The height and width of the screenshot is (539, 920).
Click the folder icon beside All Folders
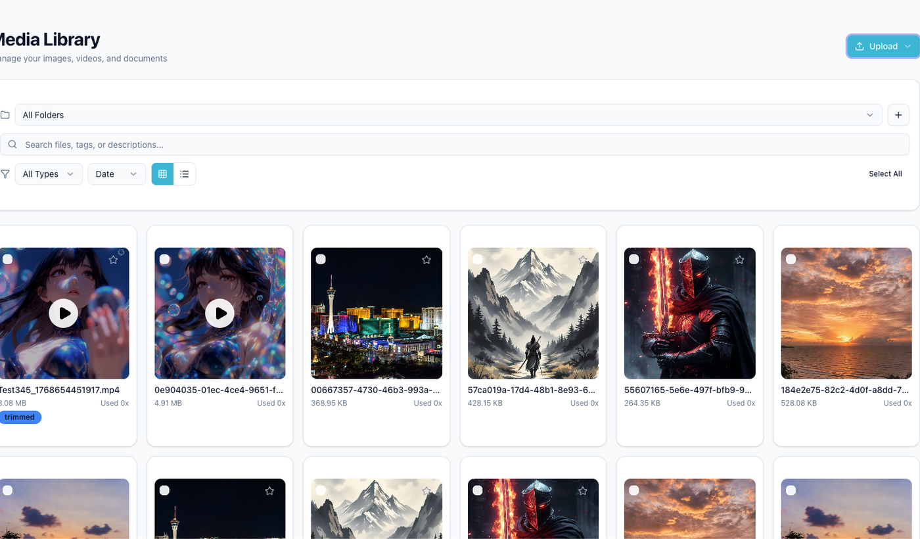(5, 115)
